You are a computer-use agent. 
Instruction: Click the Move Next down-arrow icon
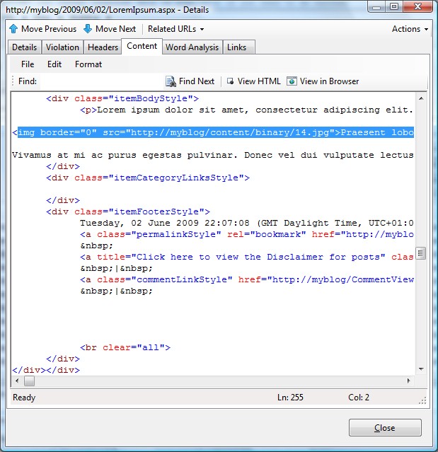(x=88, y=29)
